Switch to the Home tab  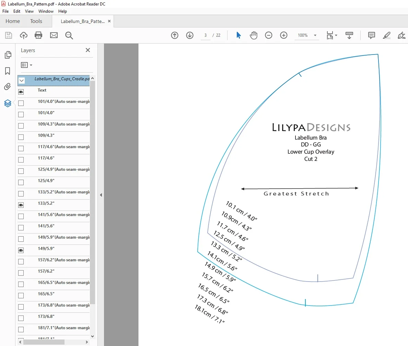click(13, 21)
